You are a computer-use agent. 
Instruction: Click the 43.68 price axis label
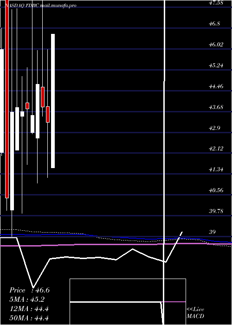pos(216,107)
